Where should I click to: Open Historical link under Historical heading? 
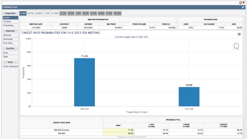[x=10, y=35]
